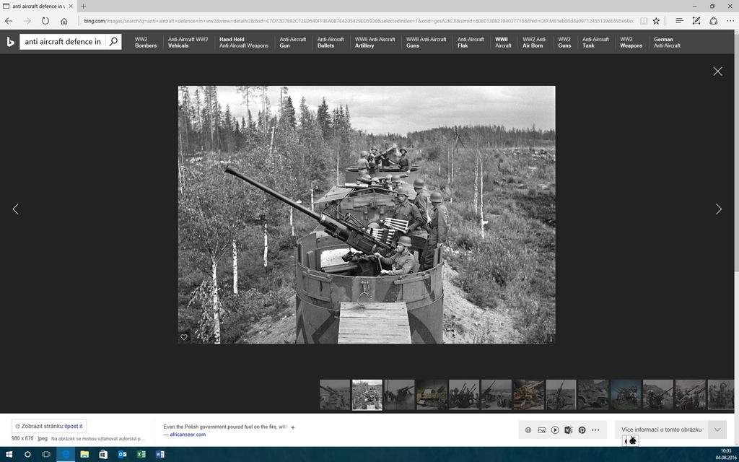Screen dimensions: 739x462
Task: Click the search box 'anti aircraft defence in'
Action: [x=63, y=41]
